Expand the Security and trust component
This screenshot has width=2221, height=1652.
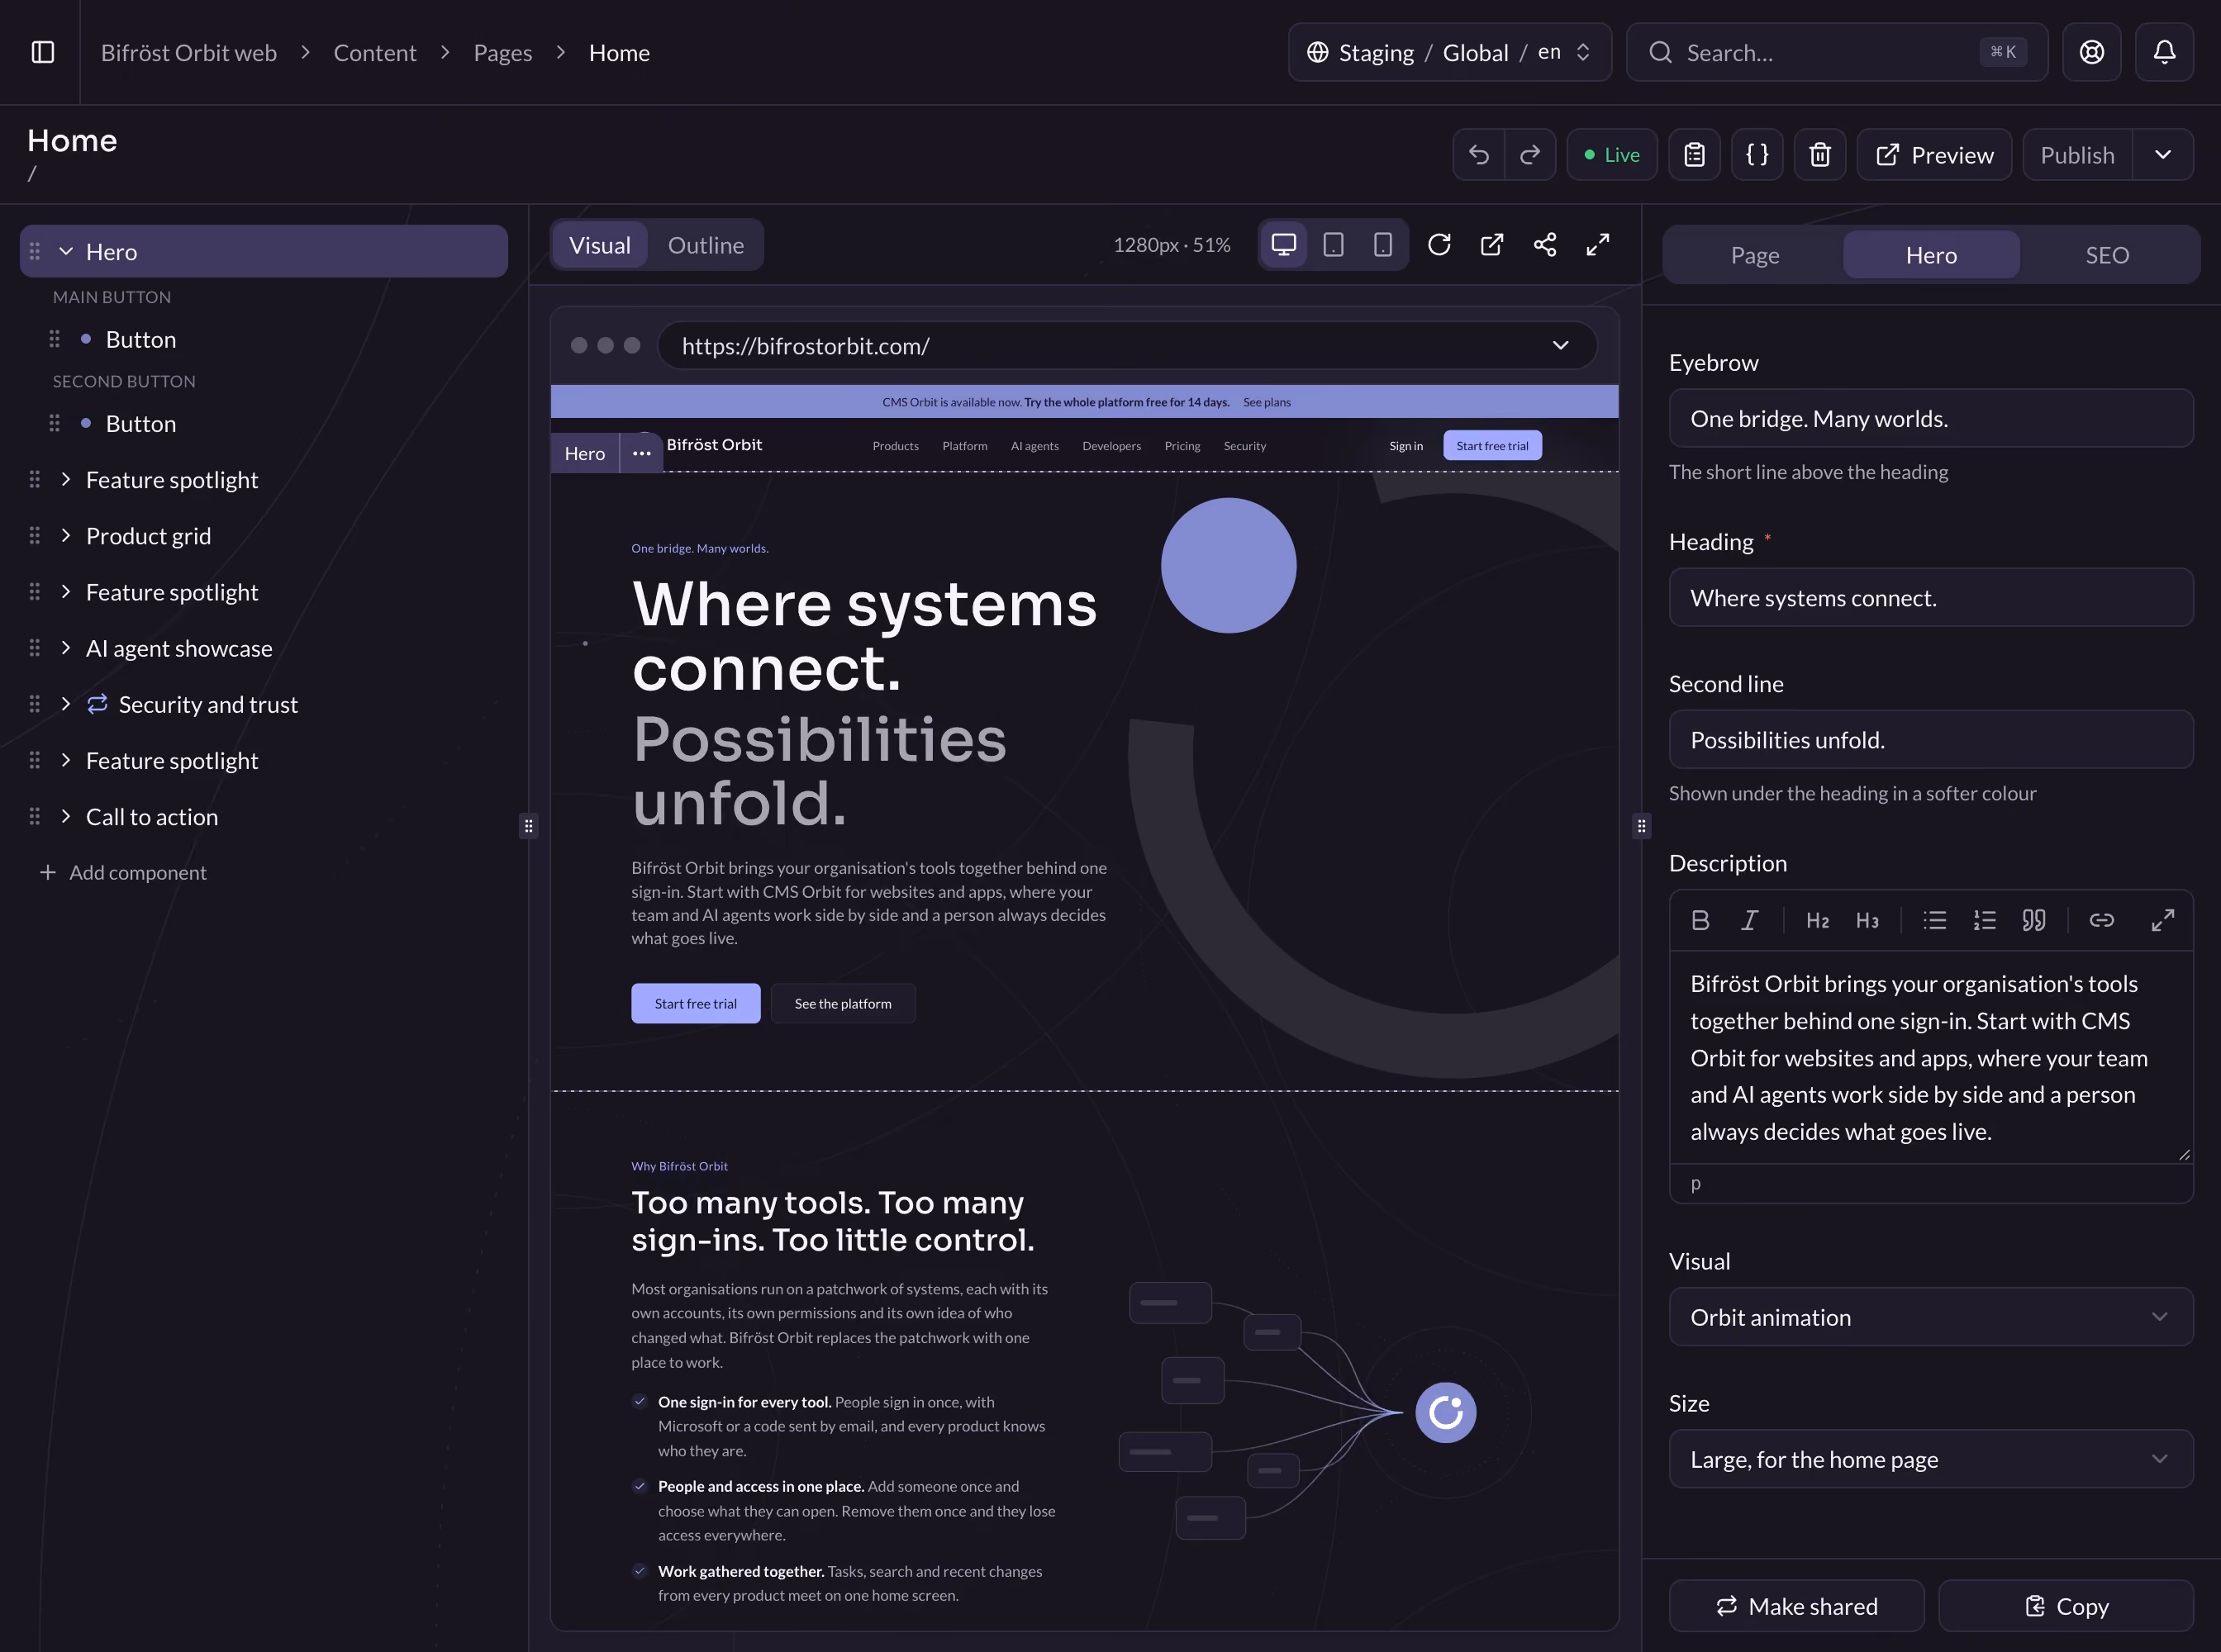pos(66,704)
